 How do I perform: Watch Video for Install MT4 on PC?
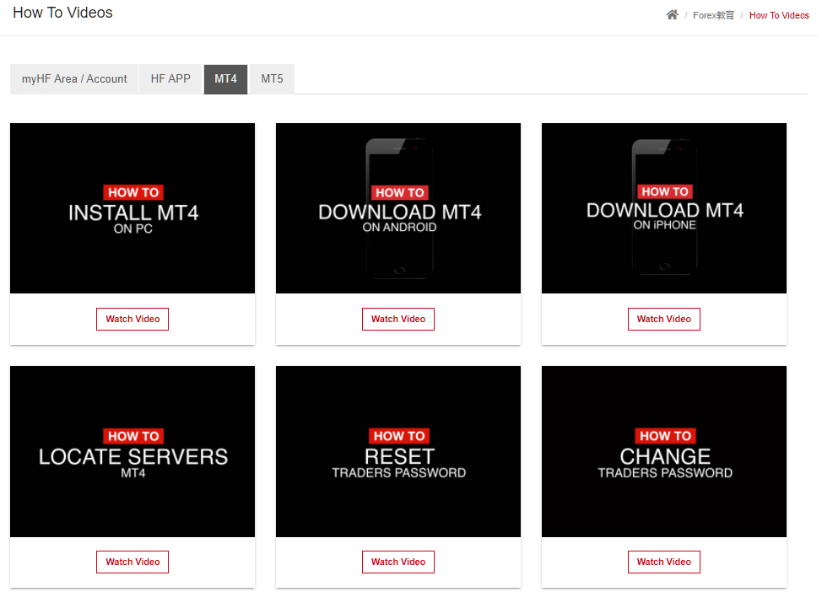pos(132,319)
